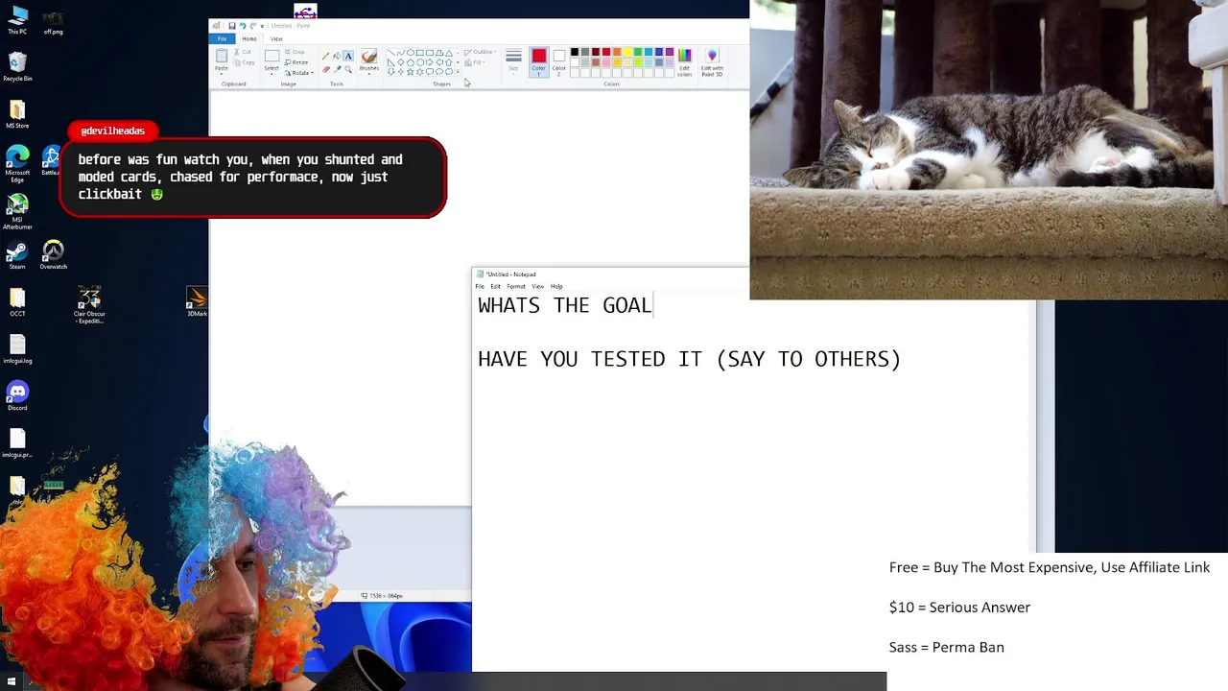This screenshot has height=691, width=1228.
Task: Click the @devilheadas username label
Action: click(x=112, y=131)
